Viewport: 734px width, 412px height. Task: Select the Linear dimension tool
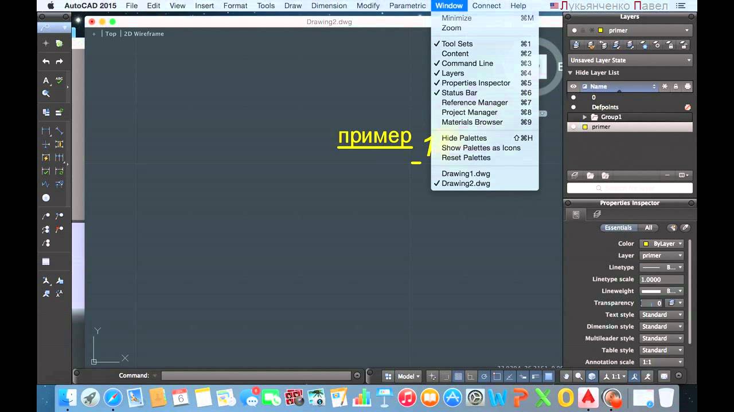pyautogui.click(x=46, y=131)
